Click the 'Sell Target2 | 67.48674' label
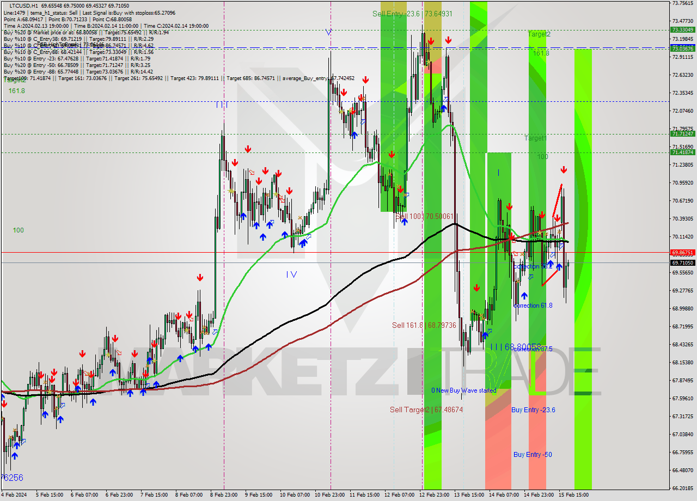Viewport: 697px width, 501px height. pyautogui.click(x=426, y=410)
